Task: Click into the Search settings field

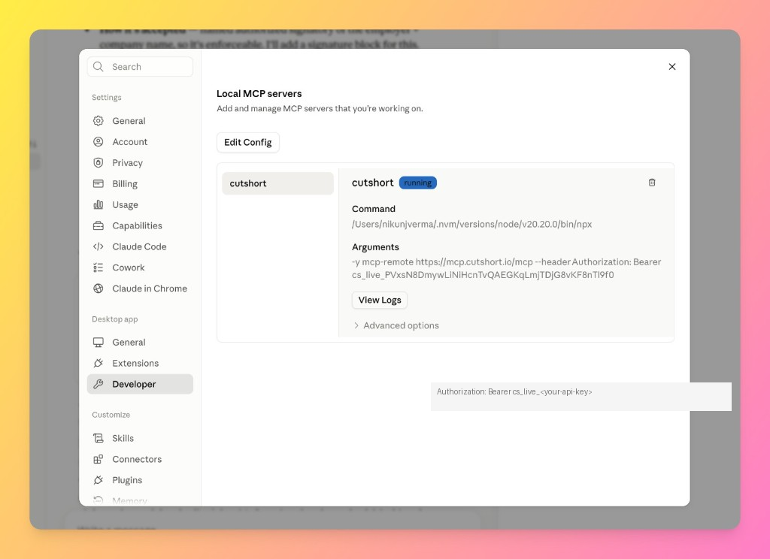Action: (140, 67)
